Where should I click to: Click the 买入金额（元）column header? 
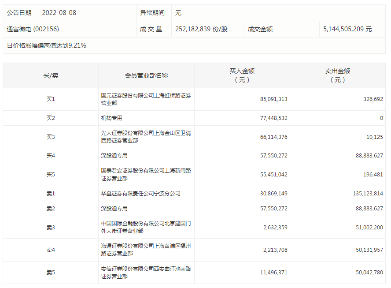point(242,75)
